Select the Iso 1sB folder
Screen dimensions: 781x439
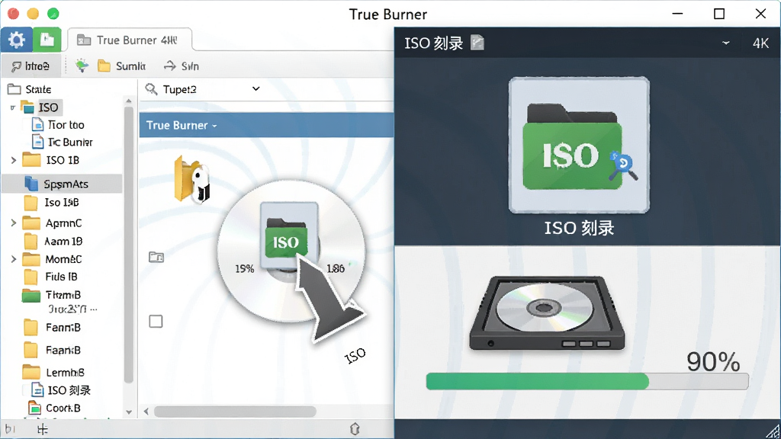click(52, 203)
